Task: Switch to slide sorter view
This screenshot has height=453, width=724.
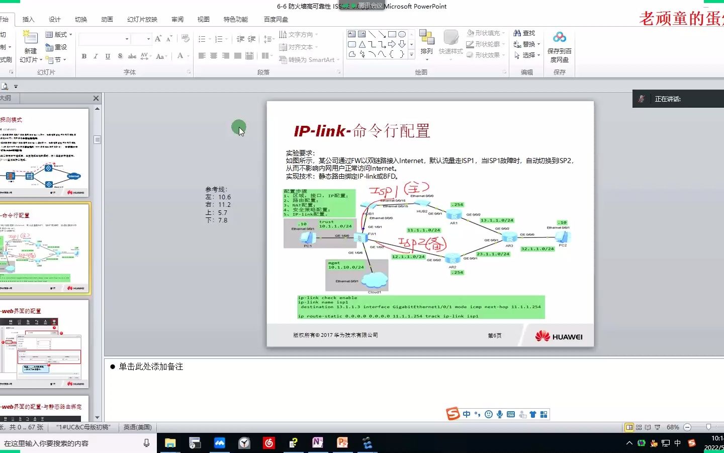Action: click(x=639, y=427)
